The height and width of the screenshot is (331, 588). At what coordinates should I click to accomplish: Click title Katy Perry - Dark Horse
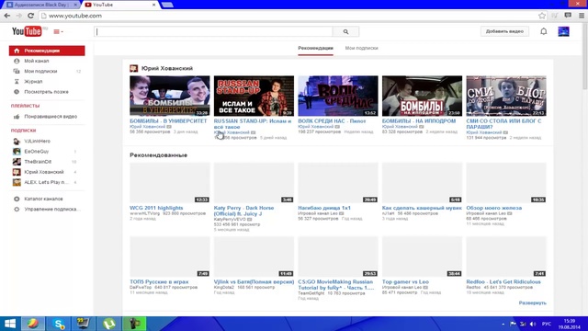pos(243,211)
